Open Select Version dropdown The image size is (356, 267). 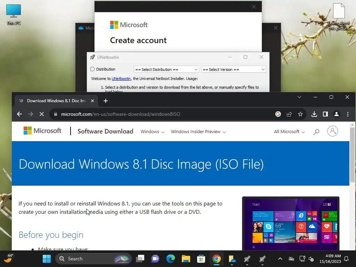click(234, 70)
